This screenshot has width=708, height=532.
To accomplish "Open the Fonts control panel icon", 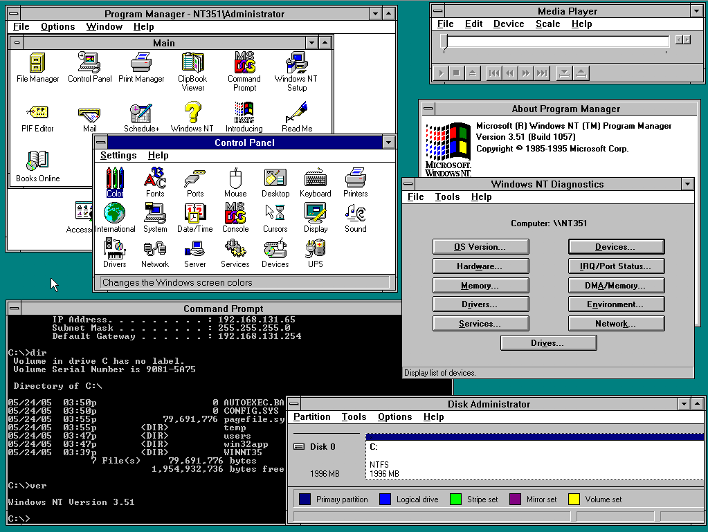I will (155, 179).
